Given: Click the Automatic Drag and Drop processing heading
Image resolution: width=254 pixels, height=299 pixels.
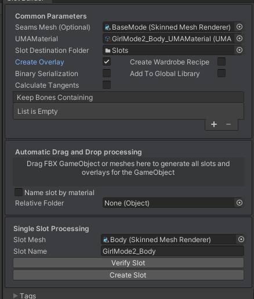Looking at the screenshot, I should (78, 152).
